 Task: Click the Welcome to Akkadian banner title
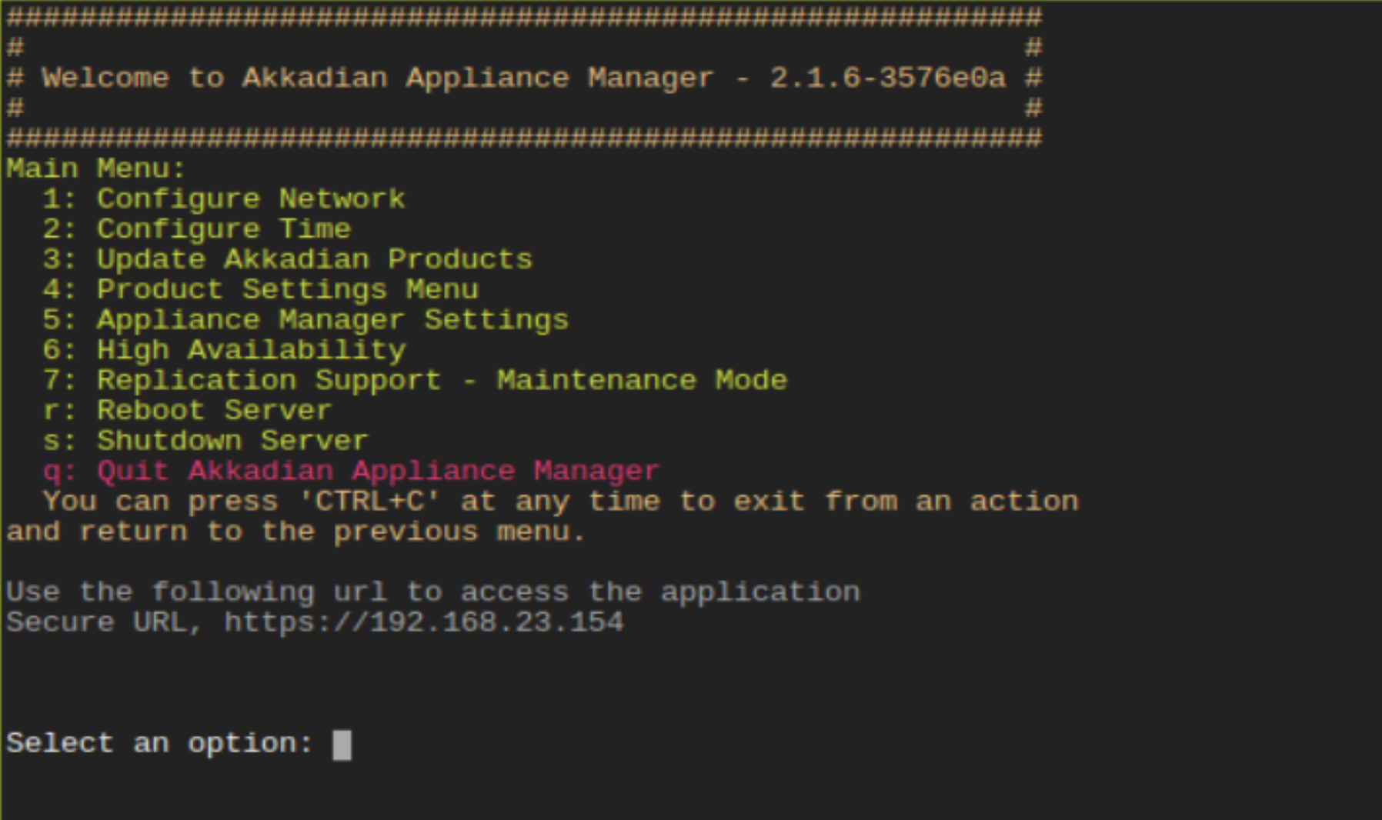click(x=377, y=78)
